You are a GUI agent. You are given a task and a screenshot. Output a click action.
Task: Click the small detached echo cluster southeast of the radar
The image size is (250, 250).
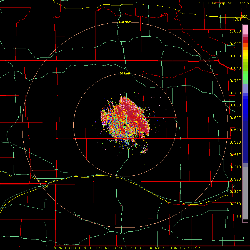click(144, 151)
